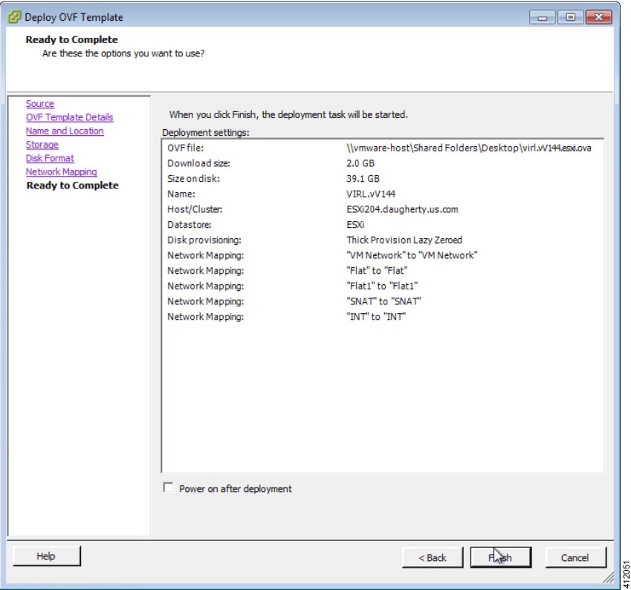Image resolution: width=631 pixels, height=590 pixels.
Task: Select the OVF file path value
Action: tap(469, 148)
